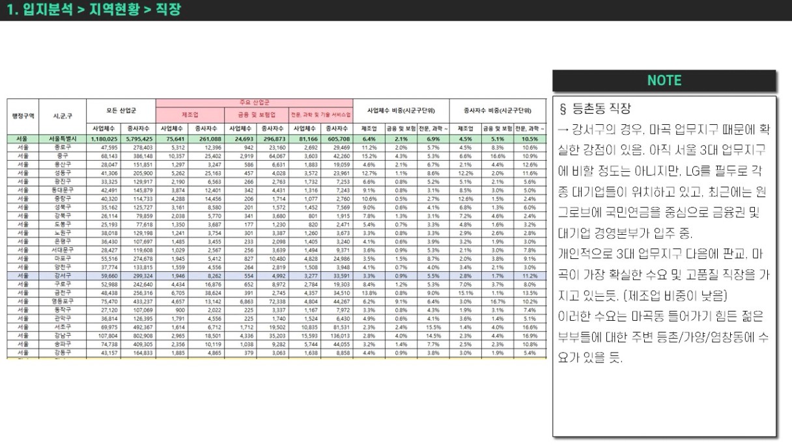Select the '강남구' row label
The image size is (792, 445).
(x=63, y=334)
